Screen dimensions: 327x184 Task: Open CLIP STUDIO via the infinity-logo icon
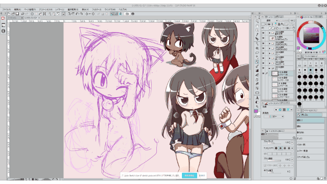pyautogui.click(x=127, y=14)
